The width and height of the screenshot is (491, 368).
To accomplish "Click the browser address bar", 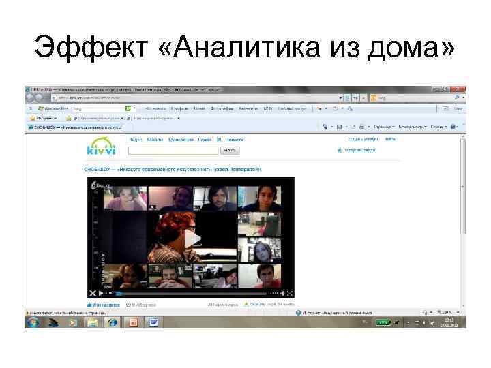I will pyautogui.click(x=196, y=98).
